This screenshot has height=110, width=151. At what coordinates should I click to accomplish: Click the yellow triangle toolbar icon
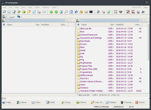coord(81,12)
